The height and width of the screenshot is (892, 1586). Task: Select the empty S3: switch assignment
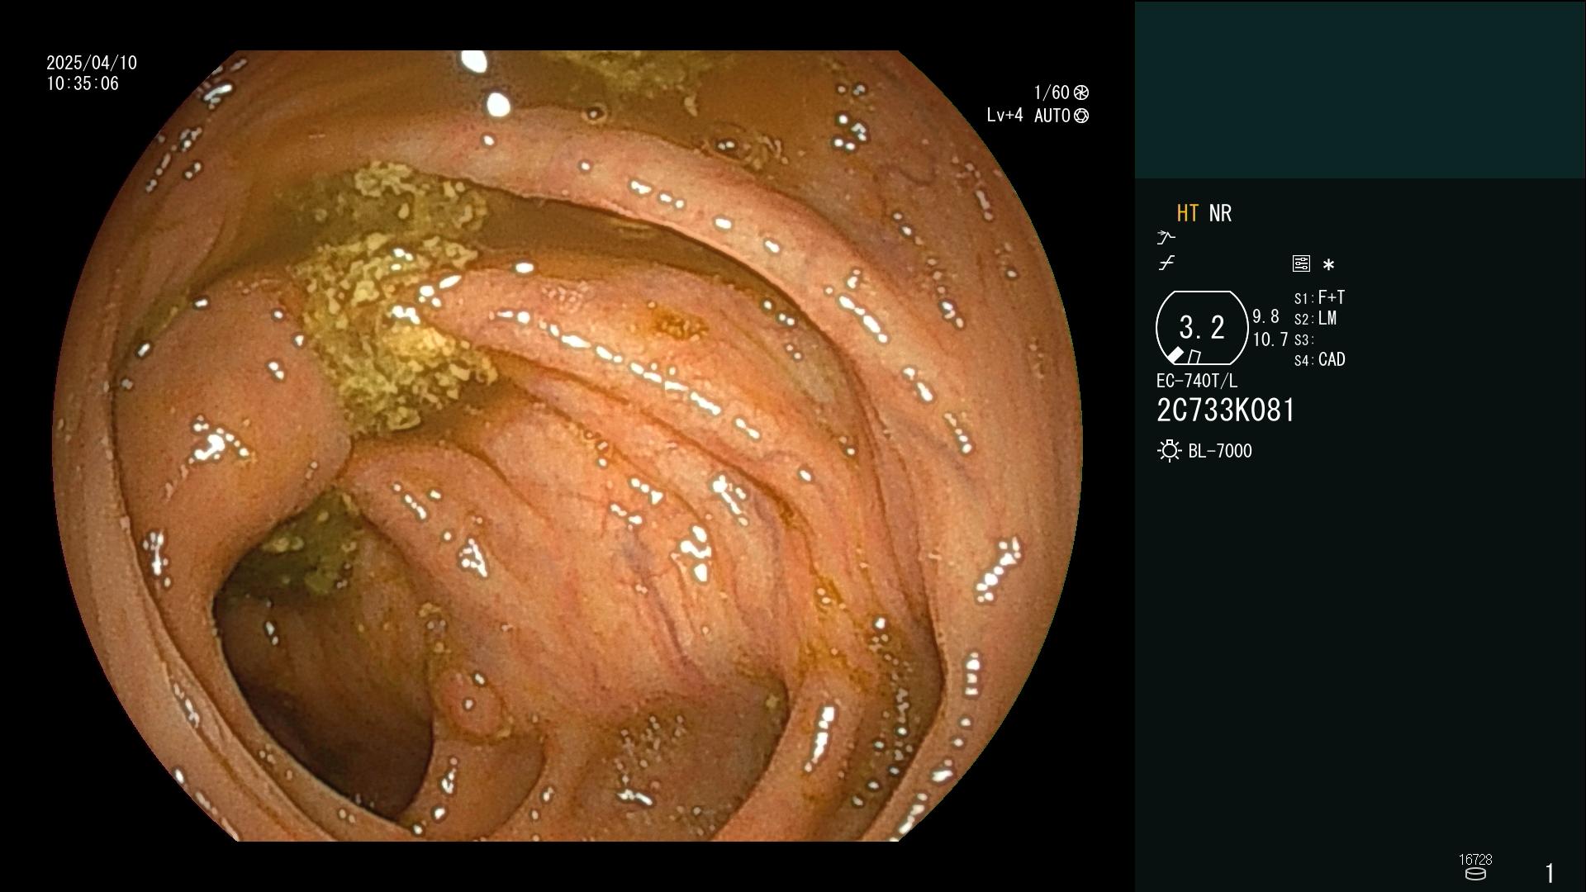1303,339
